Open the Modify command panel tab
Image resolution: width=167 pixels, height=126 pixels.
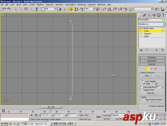pos(145,15)
